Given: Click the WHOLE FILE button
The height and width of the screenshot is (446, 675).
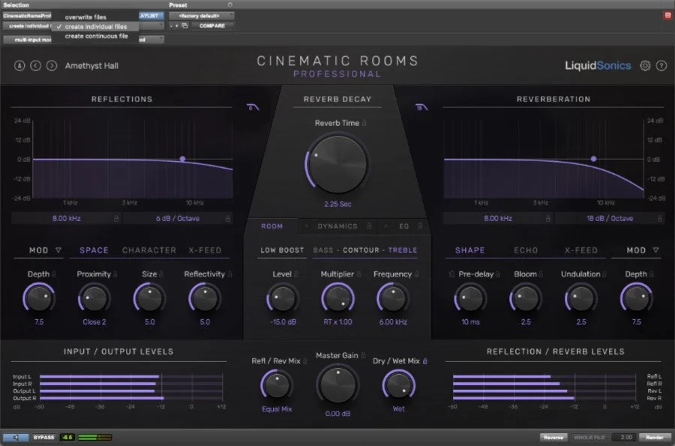Looking at the screenshot, I should [x=589, y=438].
